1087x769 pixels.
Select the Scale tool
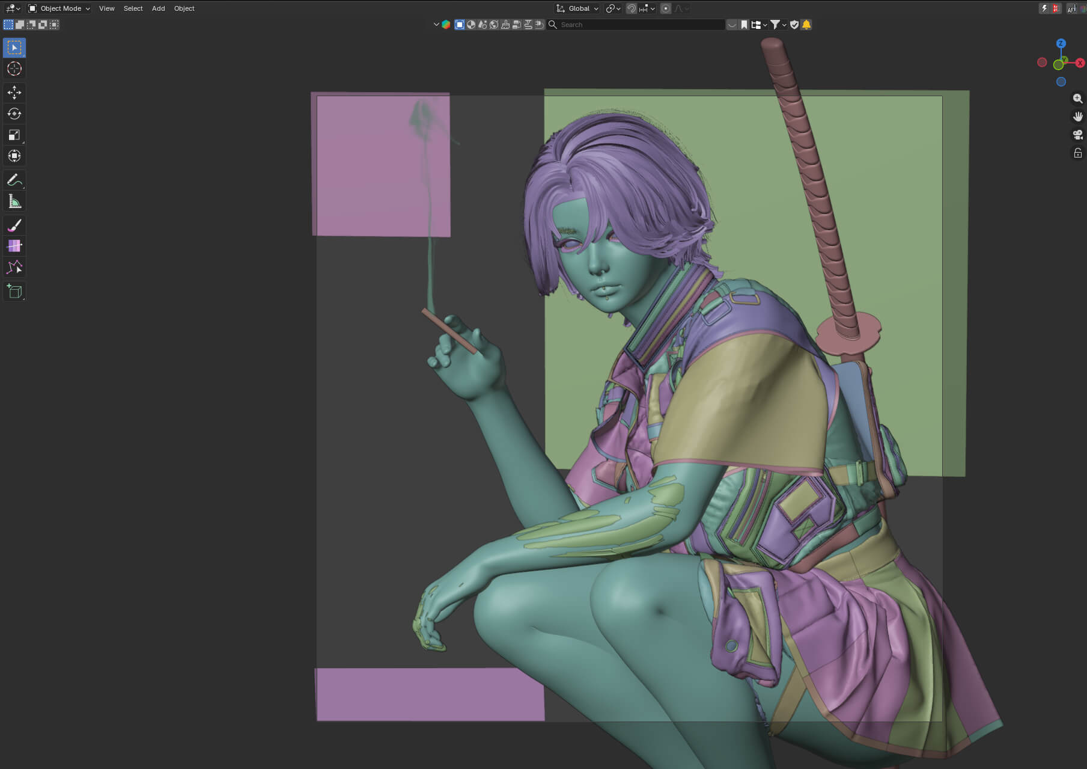[x=14, y=135]
